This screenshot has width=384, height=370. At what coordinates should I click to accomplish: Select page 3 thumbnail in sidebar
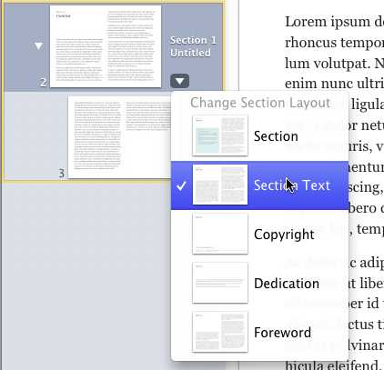click(x=119, y=137)
